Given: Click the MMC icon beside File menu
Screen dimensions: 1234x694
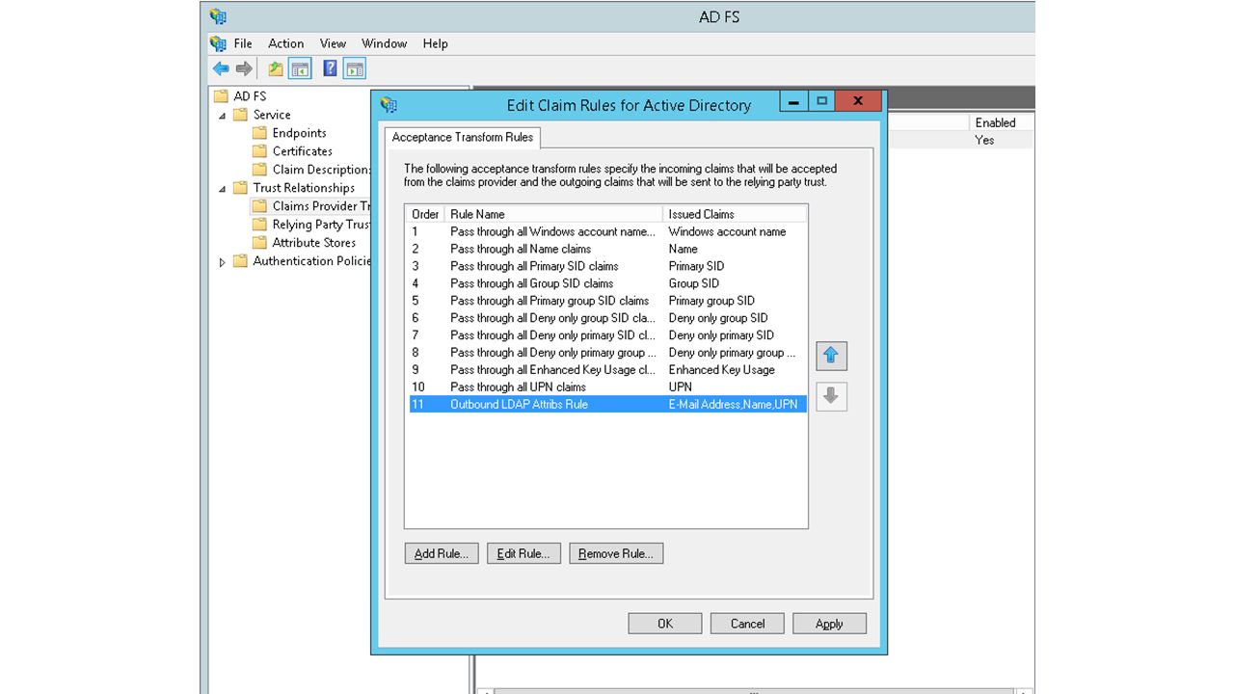Looking at the screenshot, I should (x=218, y=43).
